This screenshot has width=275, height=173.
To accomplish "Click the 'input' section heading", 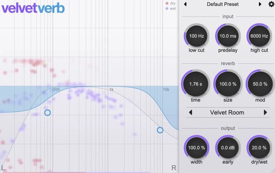I will [x=228, y=16].
